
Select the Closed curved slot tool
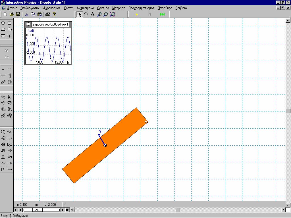[9, 82]
